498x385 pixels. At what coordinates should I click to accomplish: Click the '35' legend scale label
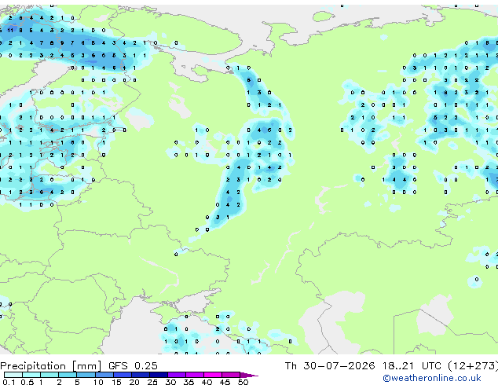point(189,382)
